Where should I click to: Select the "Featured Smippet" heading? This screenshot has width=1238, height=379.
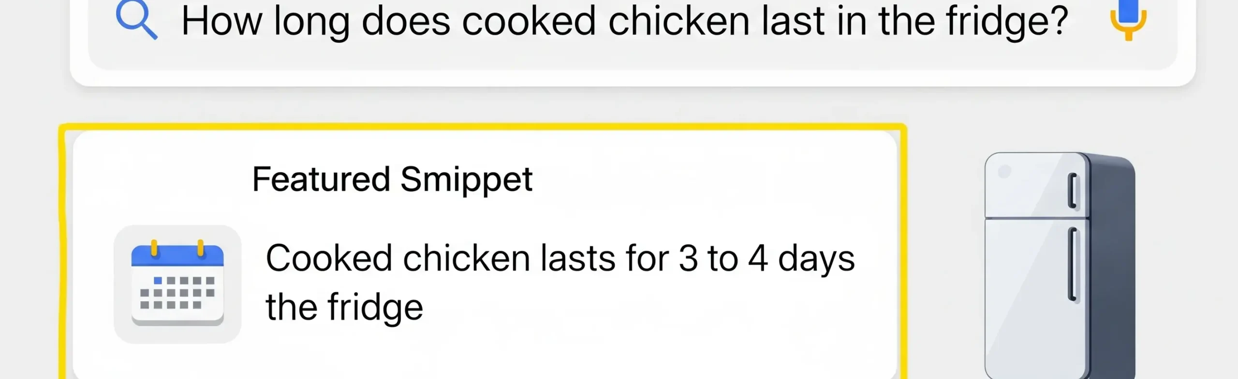tap(392, 180)
